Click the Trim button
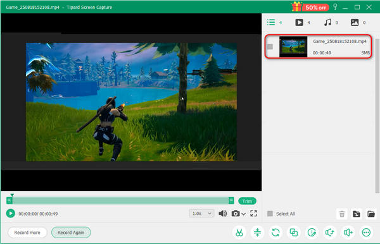Image resolution: width=380 pixels, height=244 pixels. 247,201
